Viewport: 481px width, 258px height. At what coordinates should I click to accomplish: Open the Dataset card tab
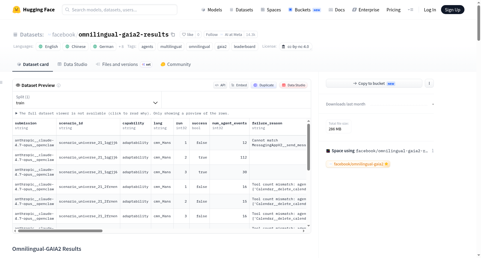point(32,64)
